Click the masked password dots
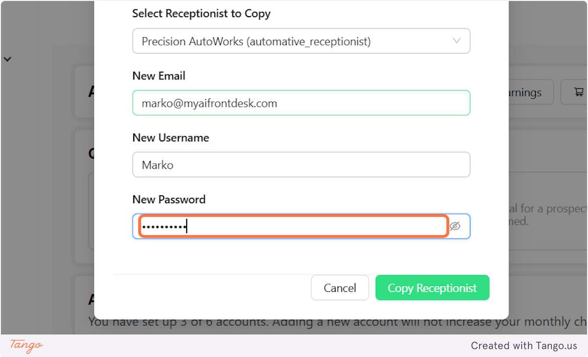 tap(164, 227)
